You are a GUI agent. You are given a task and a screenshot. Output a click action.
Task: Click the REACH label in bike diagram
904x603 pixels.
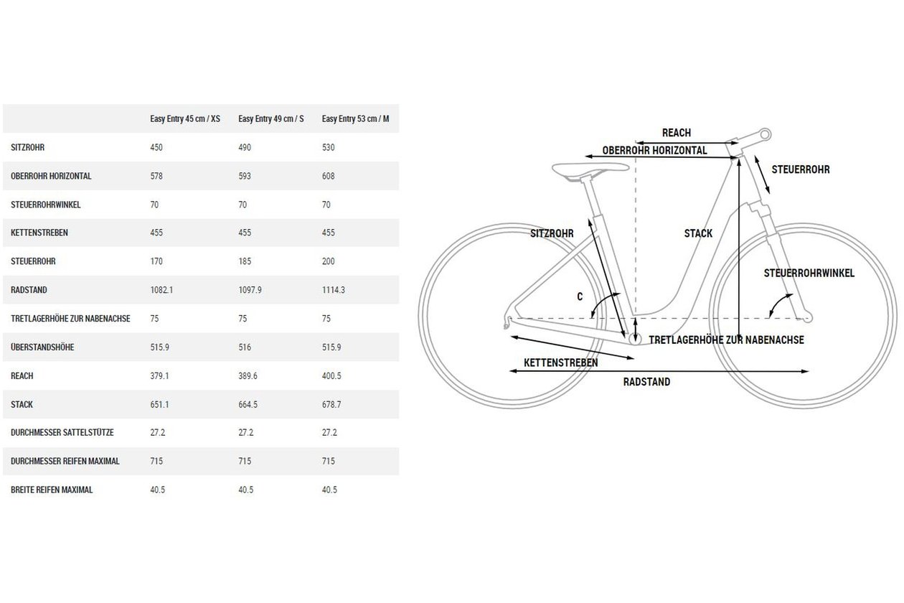(677, 133)
